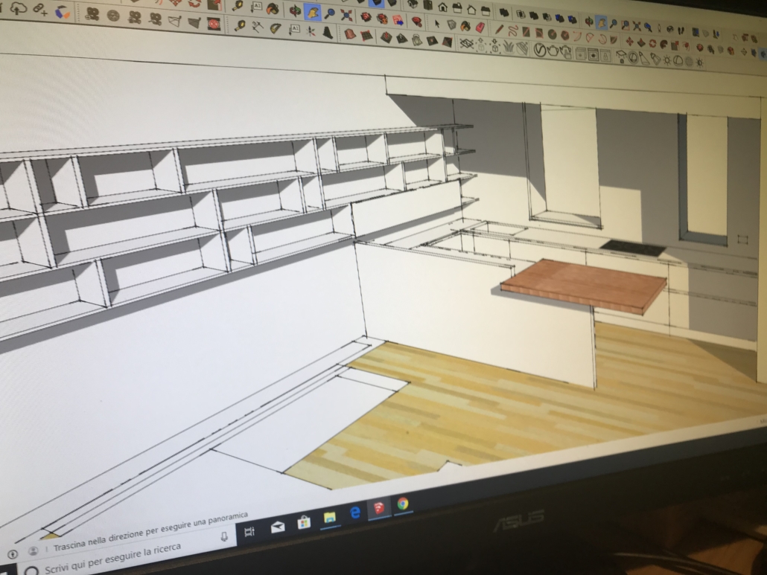This screenshot has width=767, height=575.
Task: Open Microsoft Edge from taskbar
Action: 355,513
